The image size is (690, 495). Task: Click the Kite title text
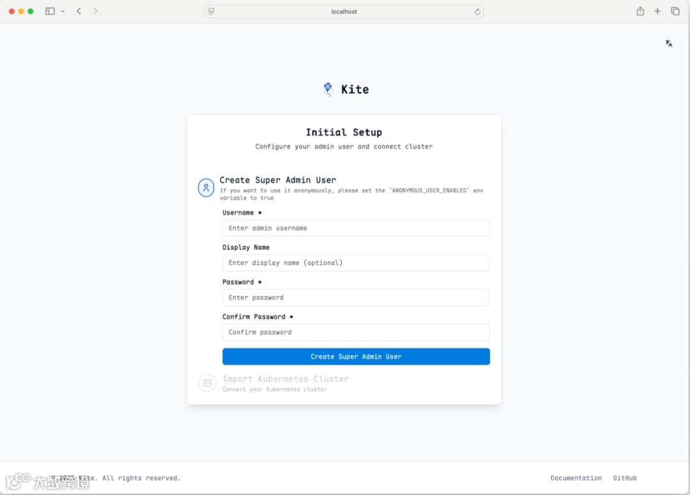[355, 89]
